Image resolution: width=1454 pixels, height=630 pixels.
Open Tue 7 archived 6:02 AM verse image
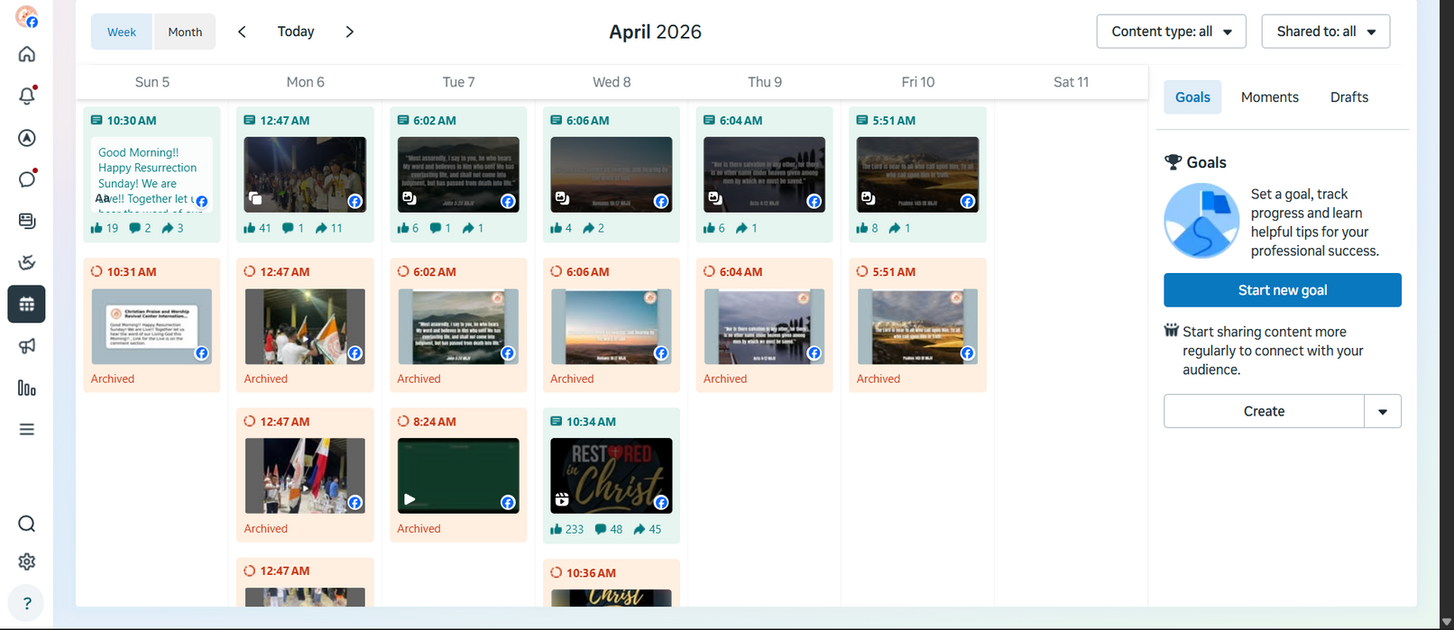458,326
